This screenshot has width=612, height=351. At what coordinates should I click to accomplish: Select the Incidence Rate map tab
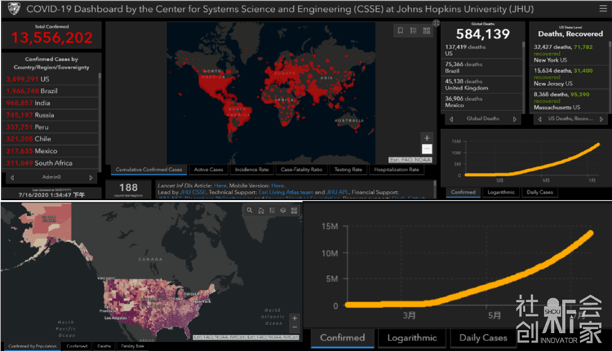coord(252,170)
